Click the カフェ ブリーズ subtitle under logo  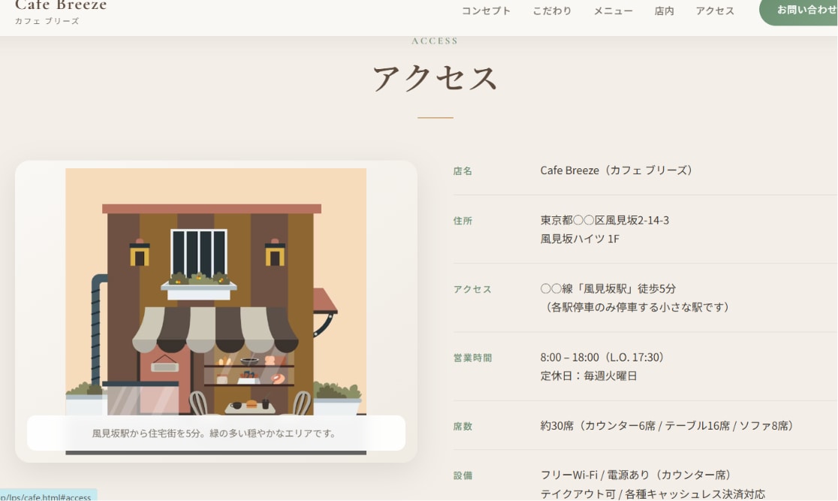[x=47, y=21]
